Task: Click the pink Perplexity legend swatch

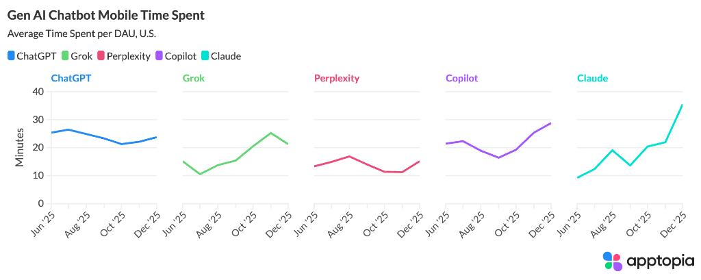Action: [101, 56]
